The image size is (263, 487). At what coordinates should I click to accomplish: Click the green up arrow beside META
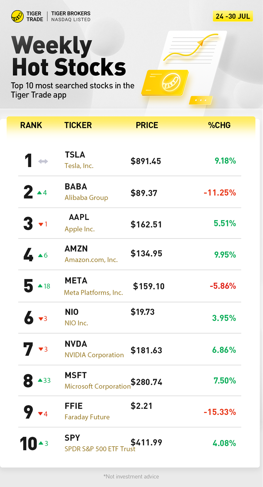(40, 286)
